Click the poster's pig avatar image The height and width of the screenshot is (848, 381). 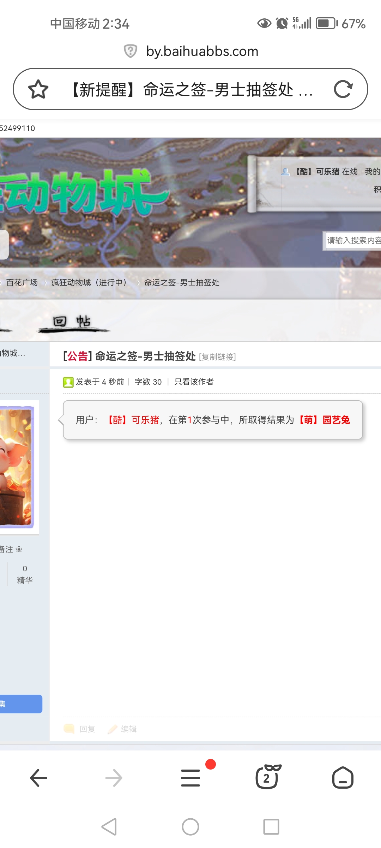(x=16, y=467)
